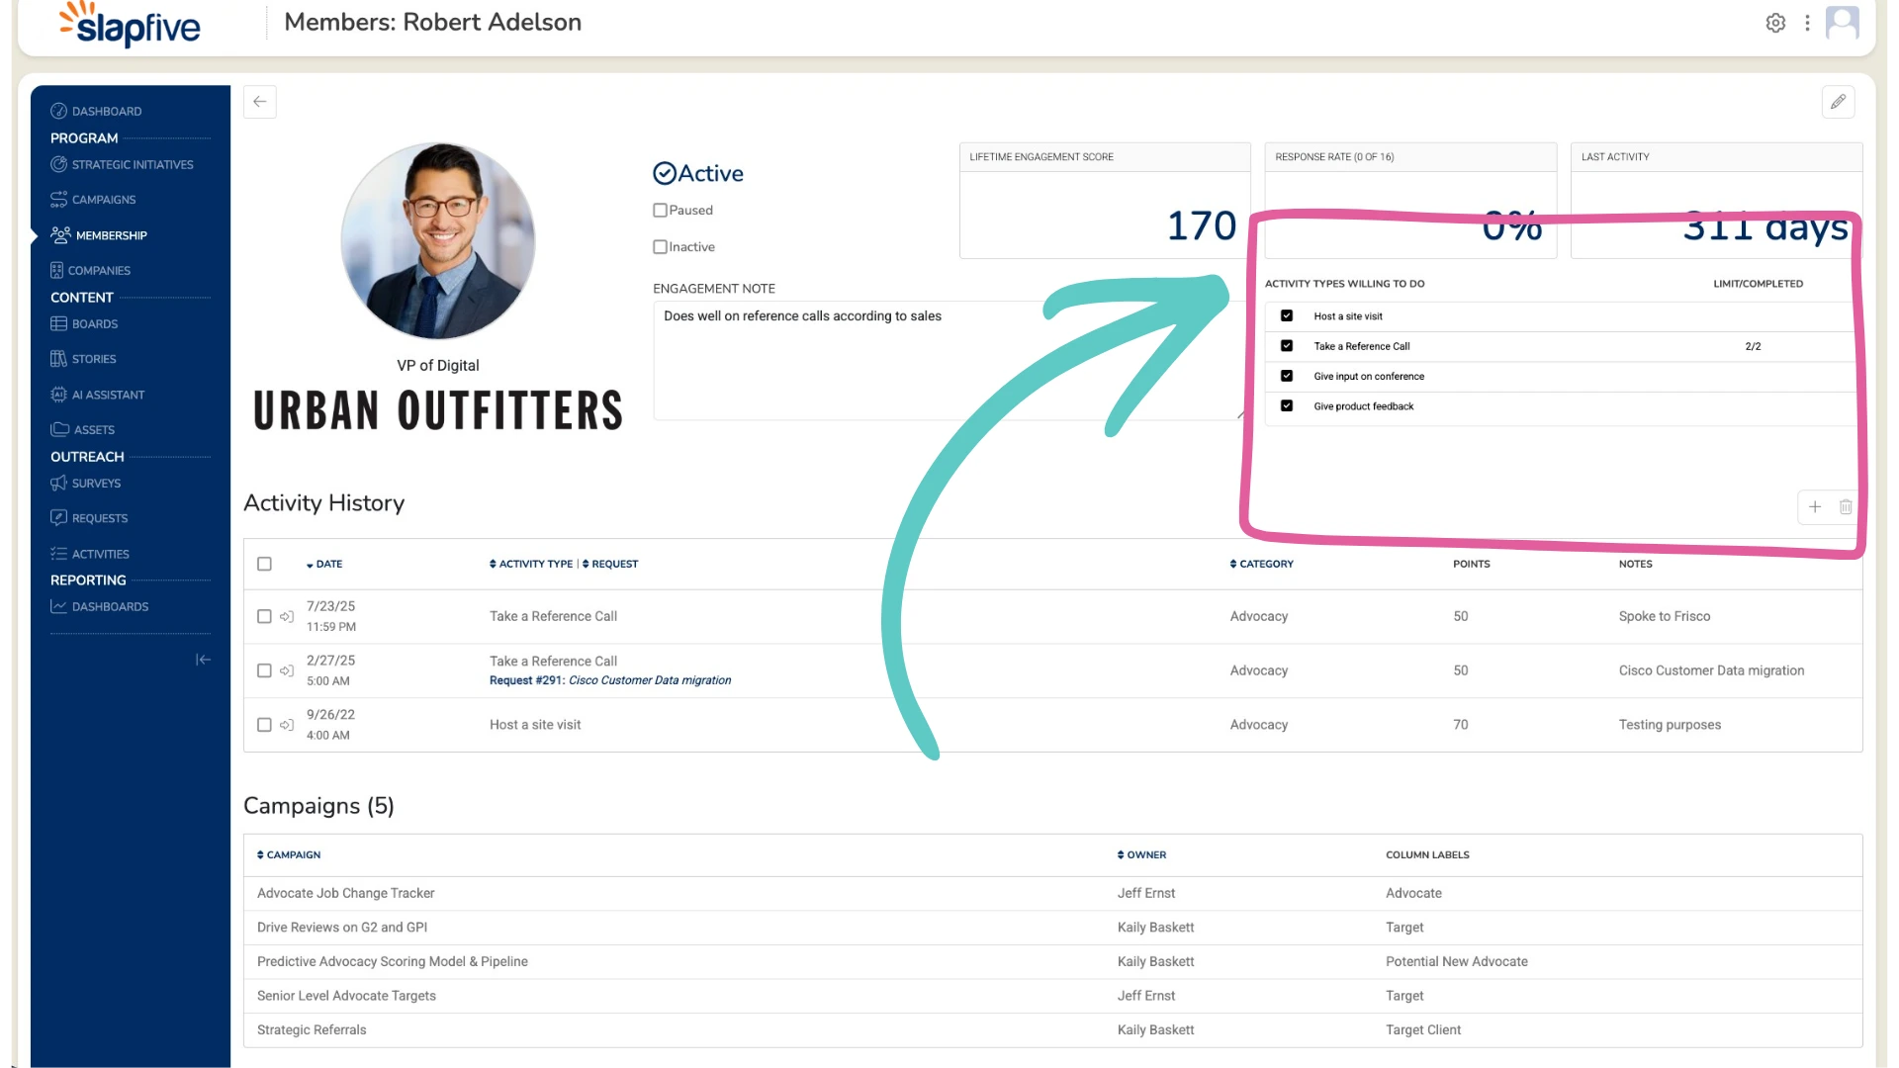
Task: Click Robert Adelson's profile photo
Action: pyautogui.click(x=438, y=241)
